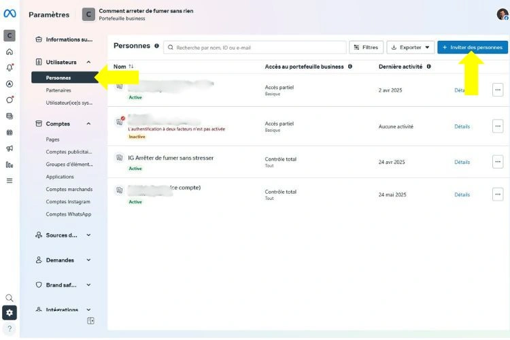Image resolution: width=510 pixels, height=340 pixels.
Task: Expand the Sources d... section
Action: pos(89,235)
